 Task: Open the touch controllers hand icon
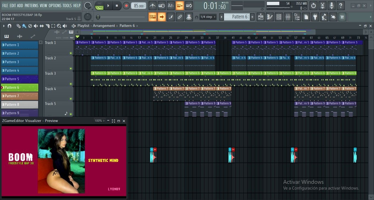pyautogui.click(x=333, y=17)
